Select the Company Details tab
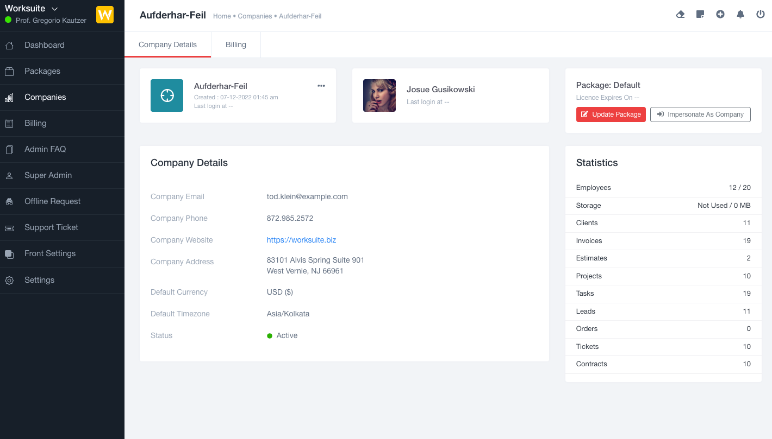The width and height of the screenshot is (772, 439). (x=167, y=44)
